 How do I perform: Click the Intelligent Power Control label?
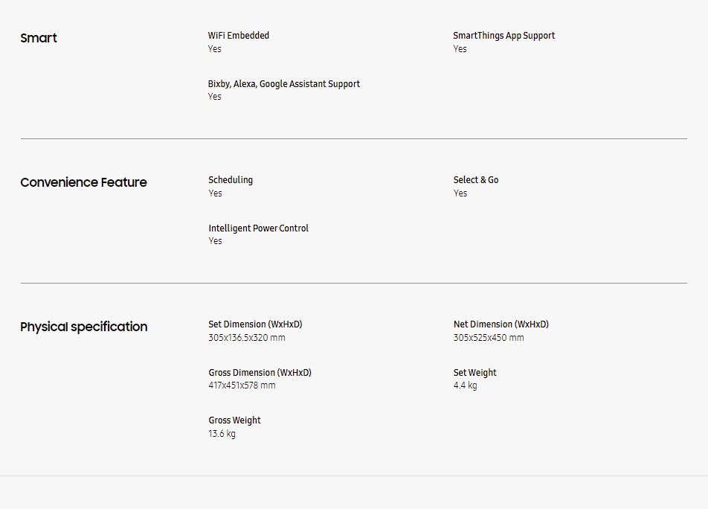258,228
